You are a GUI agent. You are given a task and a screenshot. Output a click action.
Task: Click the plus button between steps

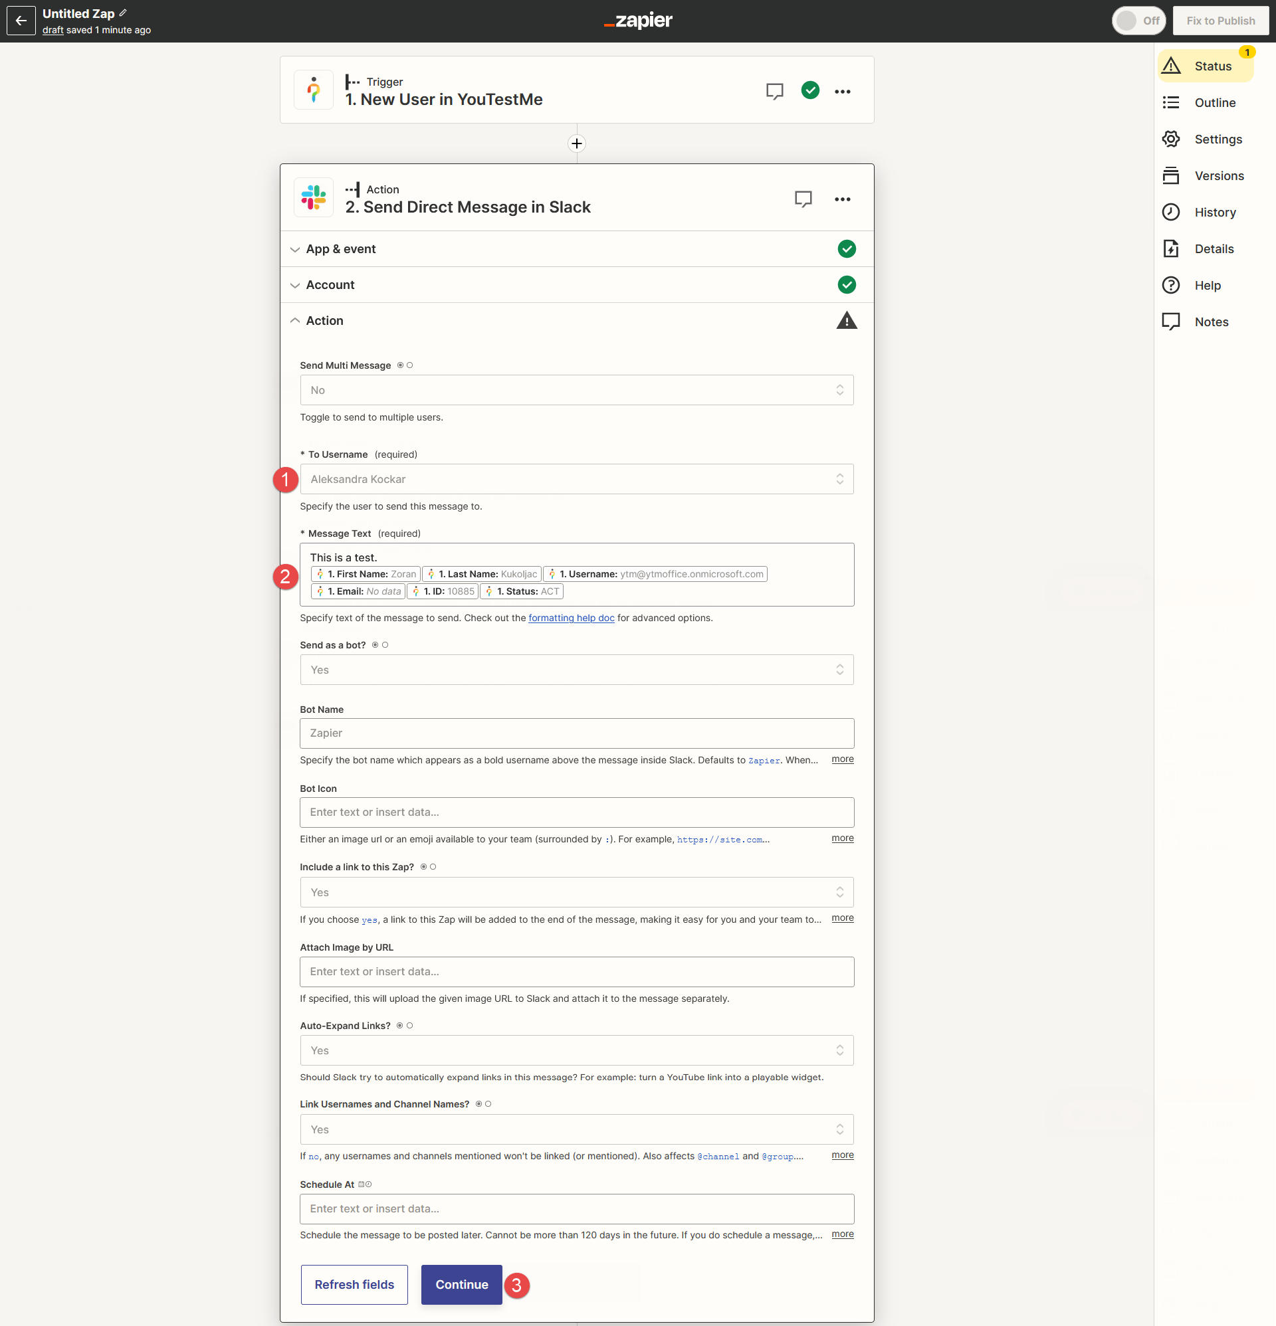pos(577,143)
